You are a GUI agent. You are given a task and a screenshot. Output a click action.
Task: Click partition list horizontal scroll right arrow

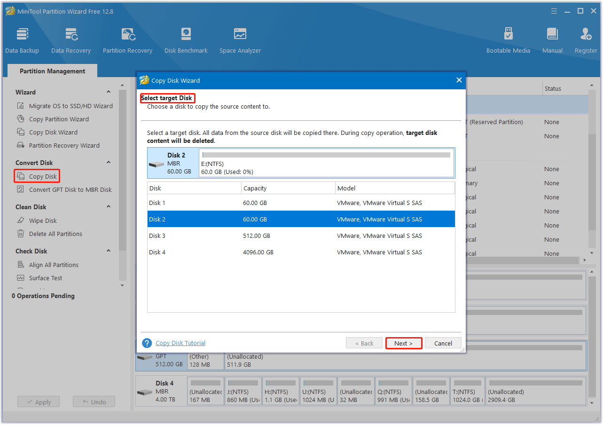[x=585, y=260]
